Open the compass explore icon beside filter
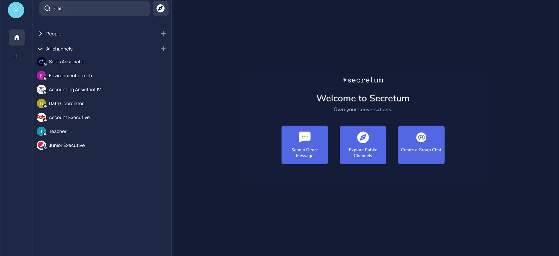 coord(160,8)
